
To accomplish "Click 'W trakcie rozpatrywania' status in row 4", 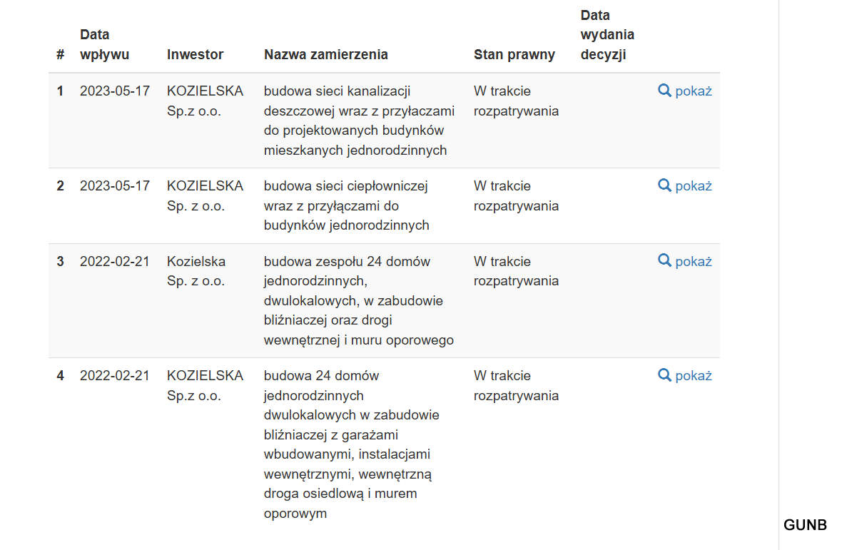I will (x=516, y=385).
